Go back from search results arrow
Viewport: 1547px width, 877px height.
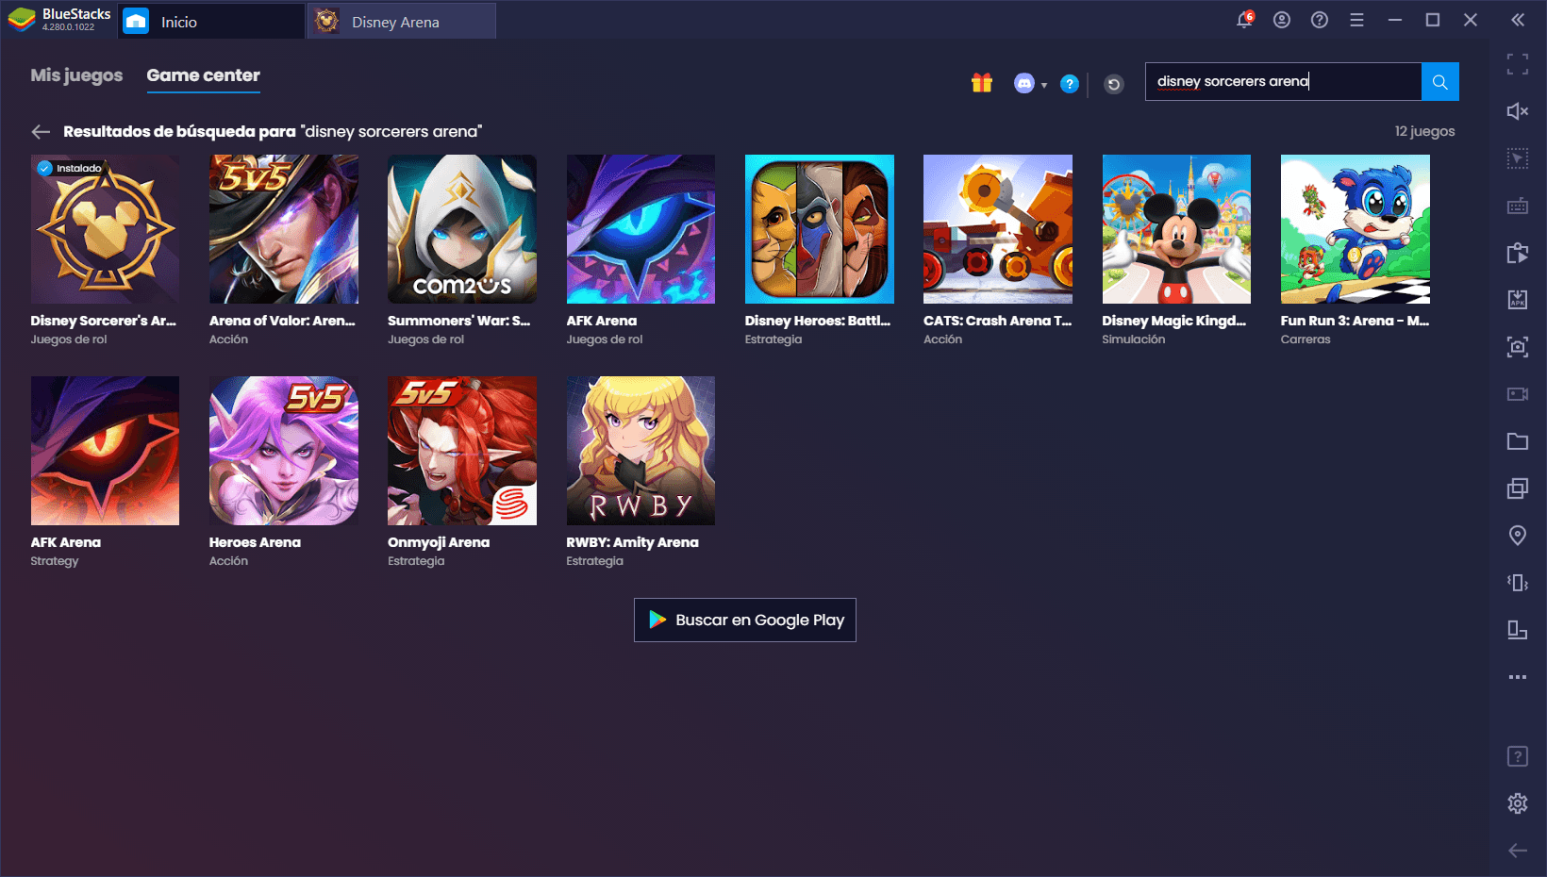pos(41,132)
